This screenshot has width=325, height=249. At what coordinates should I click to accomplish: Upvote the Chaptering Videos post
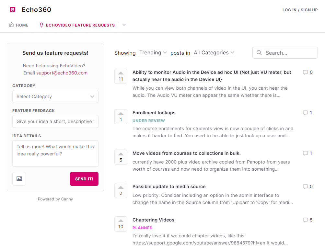[x=121, y=224]
